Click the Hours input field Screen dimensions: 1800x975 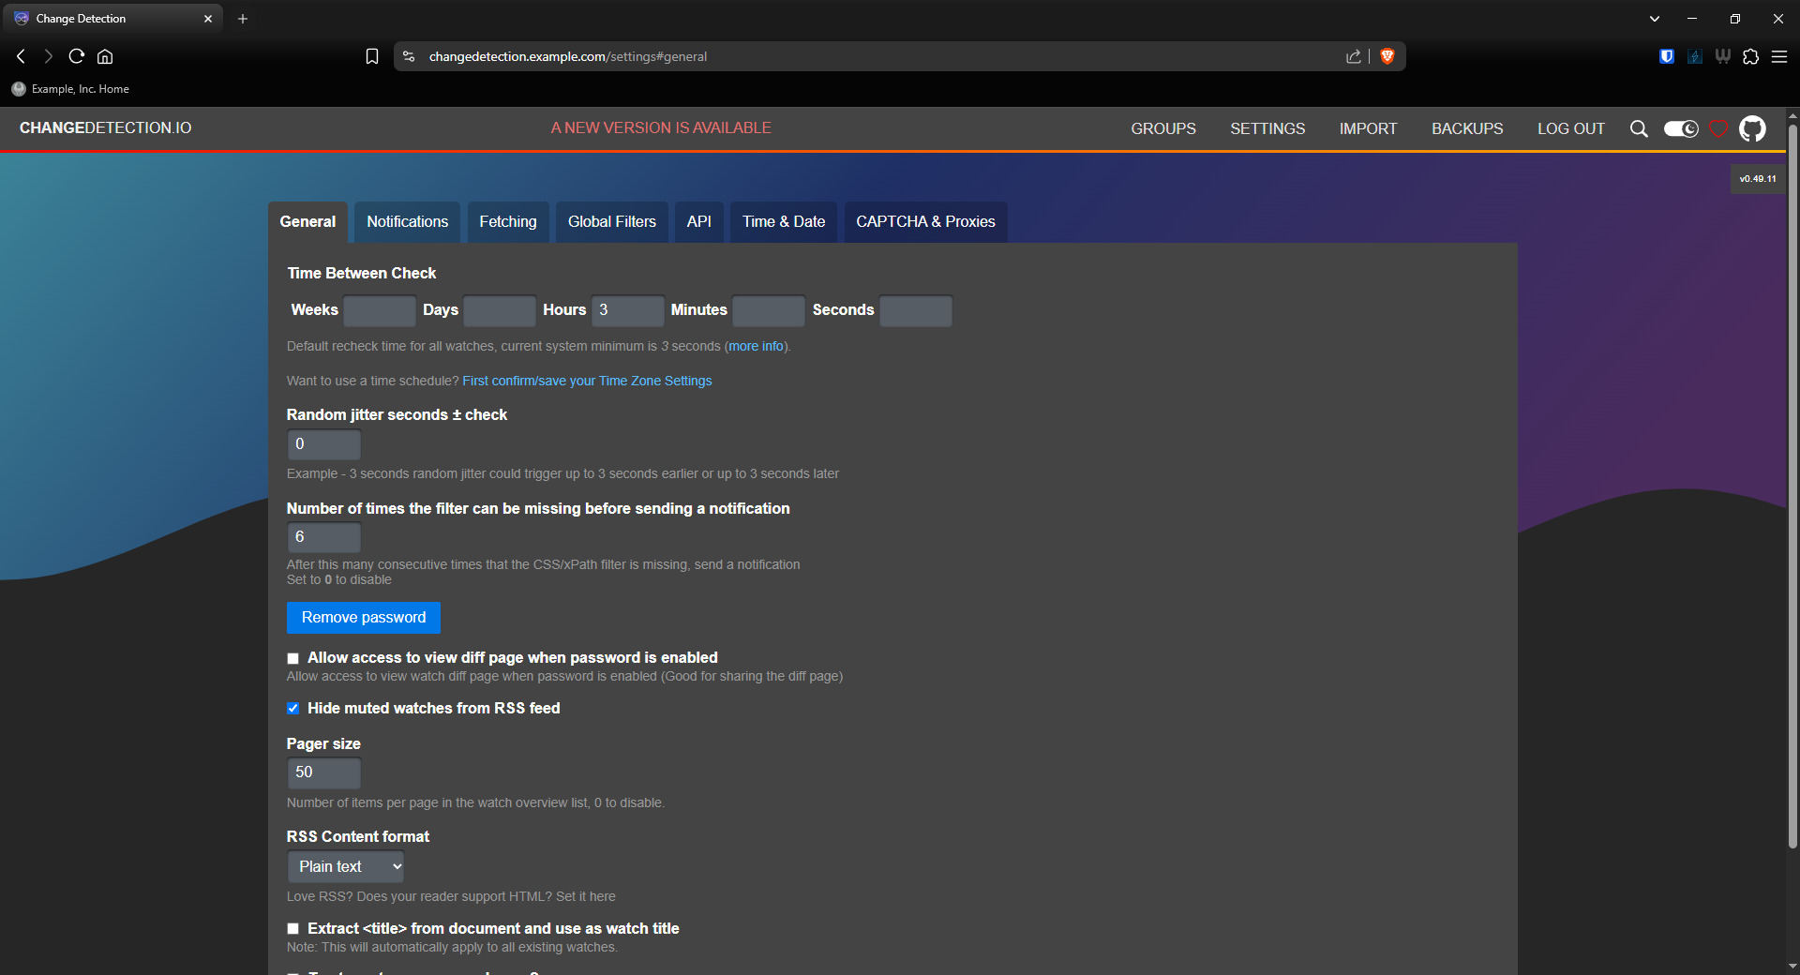pos(627,310)
